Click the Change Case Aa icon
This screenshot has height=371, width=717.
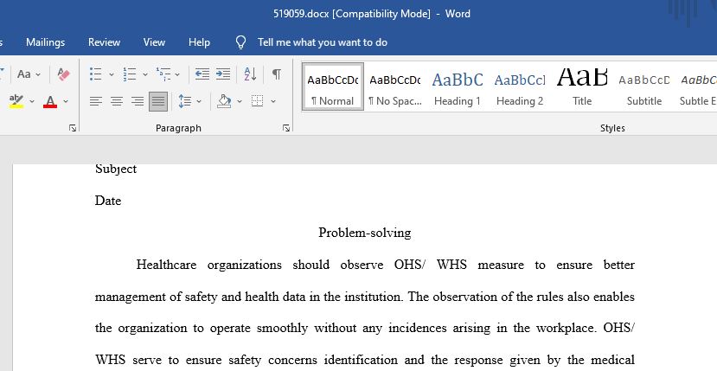point(23,74)
